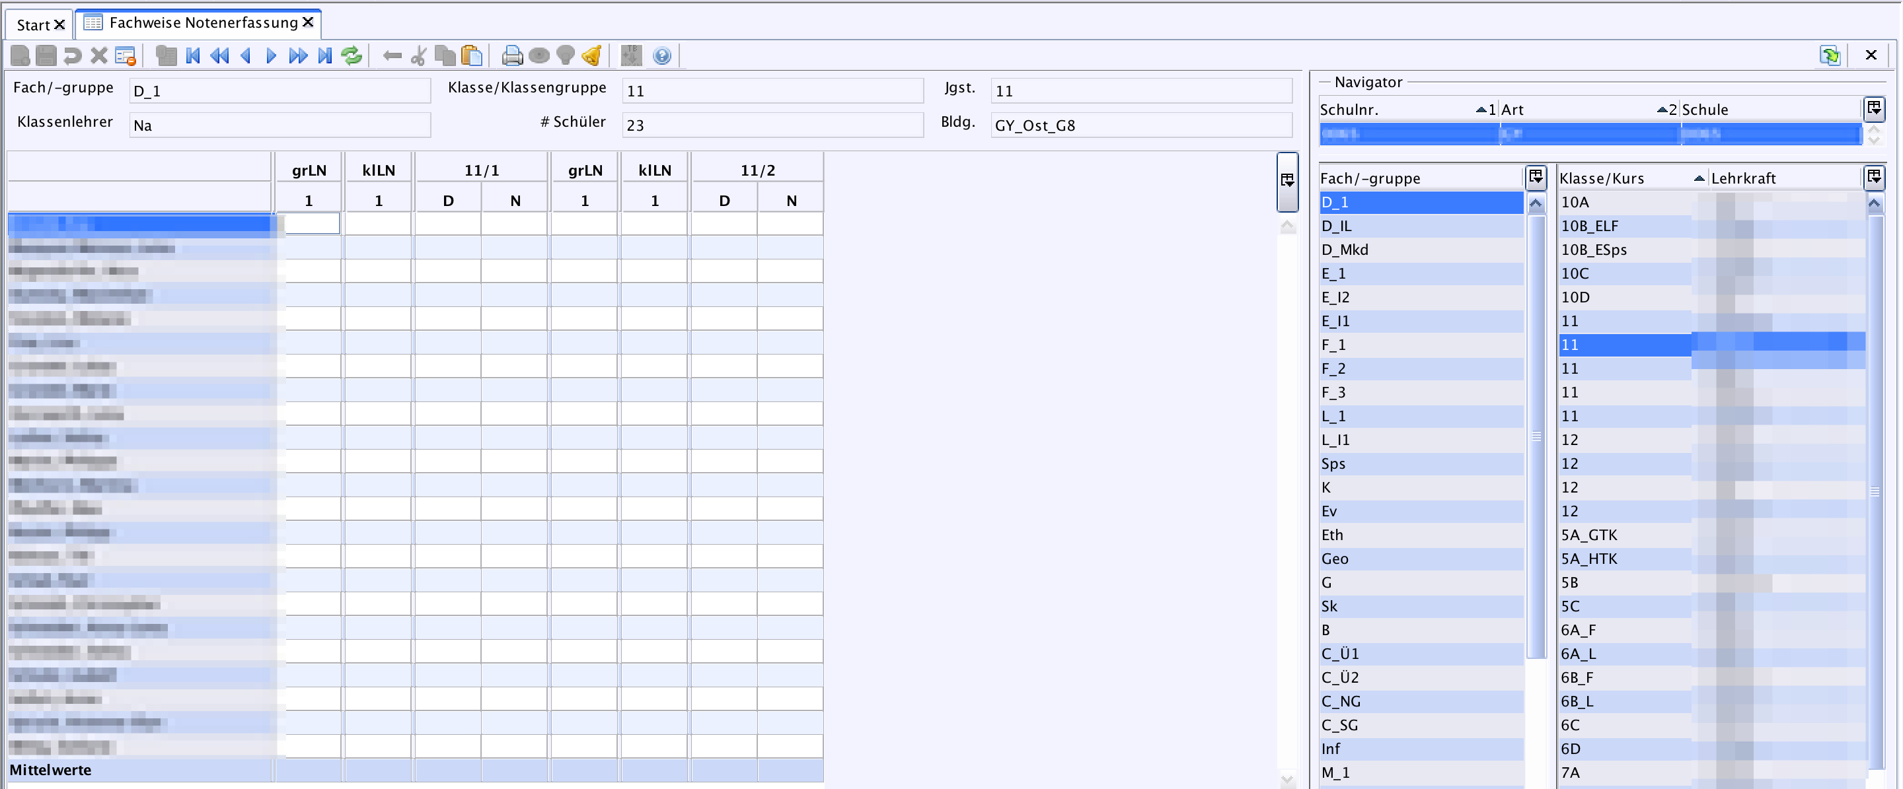Click the table view icon in toolbar

pos(167,55)
